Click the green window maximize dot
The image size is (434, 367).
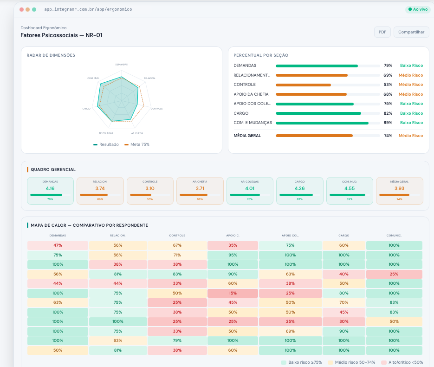34,9
